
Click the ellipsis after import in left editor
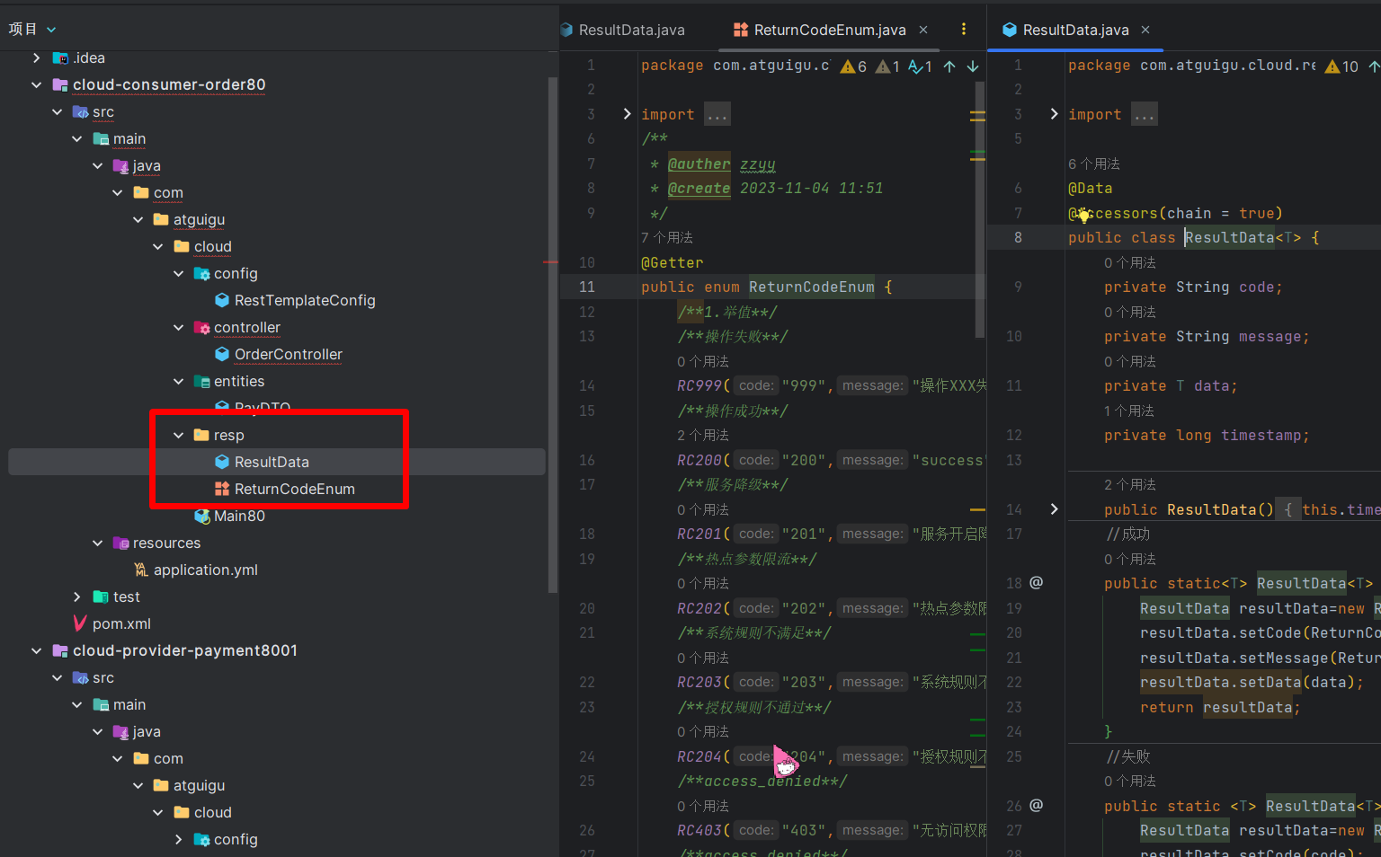coord(717,114)
